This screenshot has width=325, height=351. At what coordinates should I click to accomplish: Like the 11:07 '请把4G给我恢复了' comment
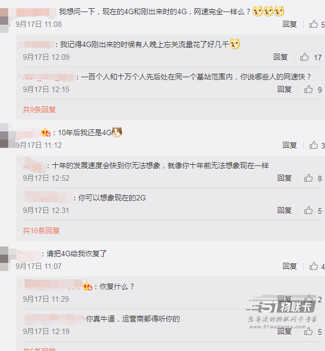[x=313, y=266]
